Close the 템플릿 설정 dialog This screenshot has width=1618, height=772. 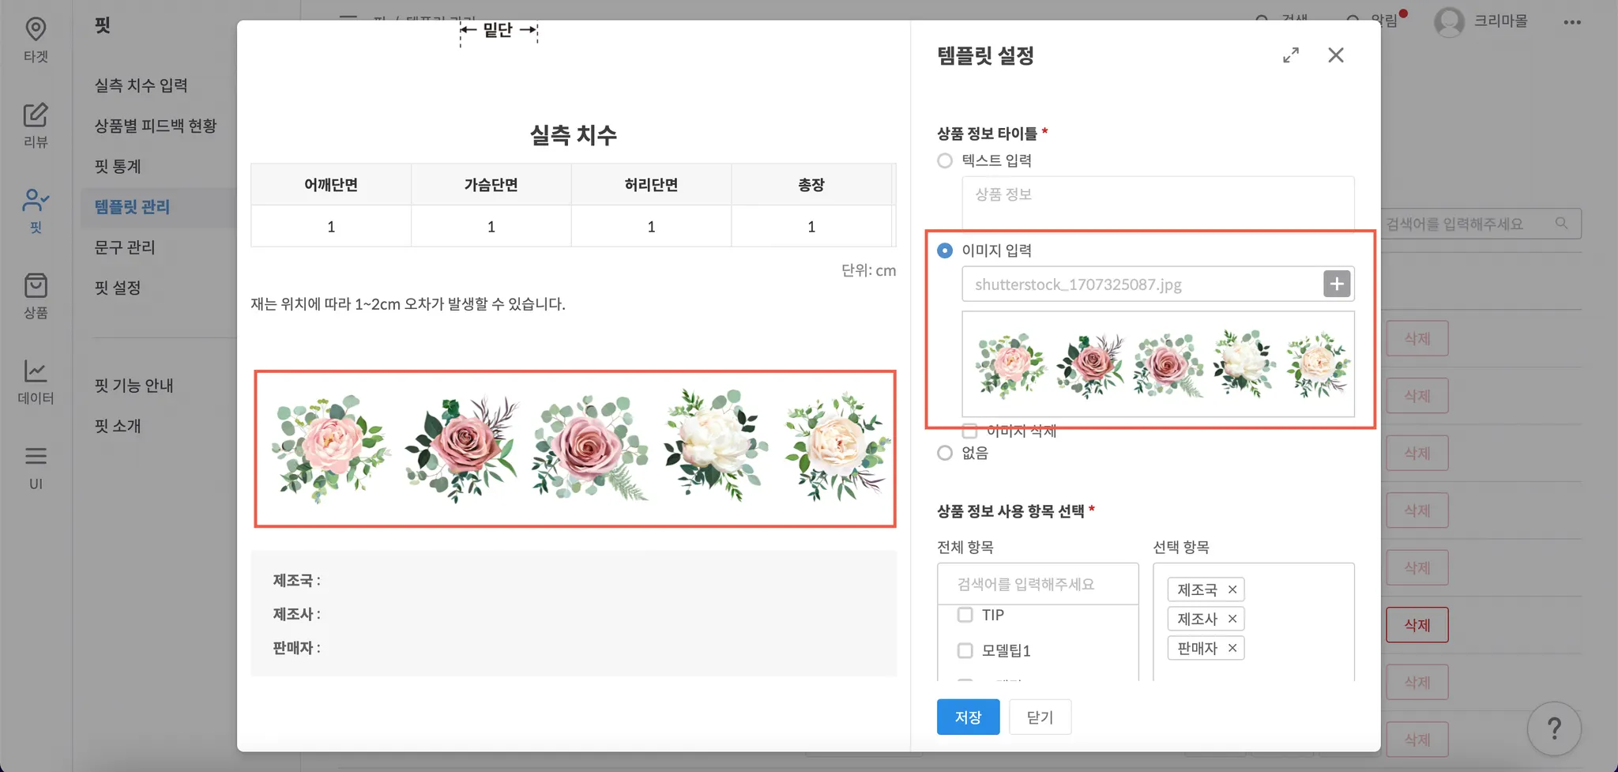pyautogui.click(x=1336, y=55)
